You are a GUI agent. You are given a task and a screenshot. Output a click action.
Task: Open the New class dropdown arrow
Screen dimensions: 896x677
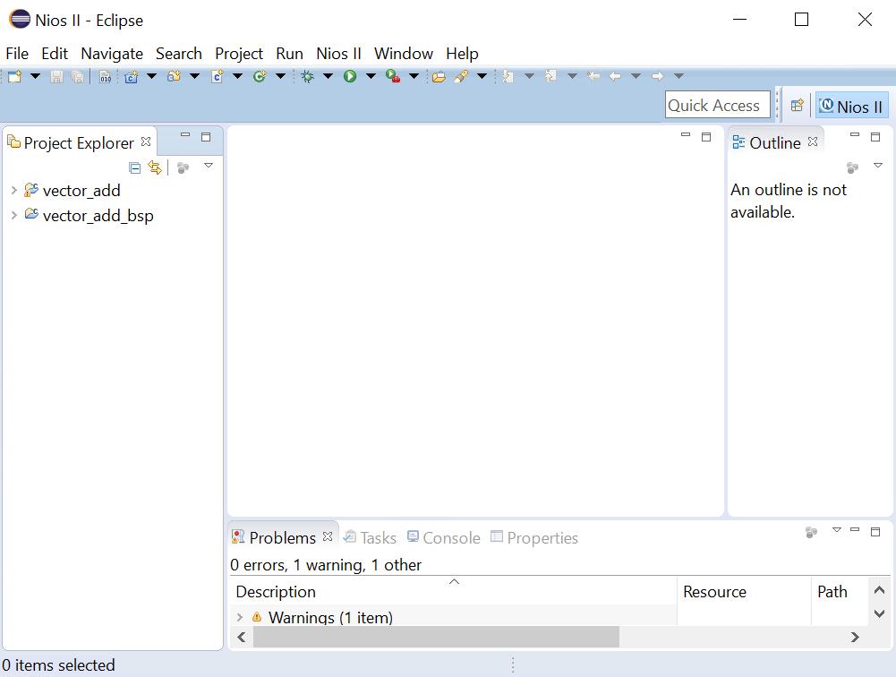(x=280, y=76)
